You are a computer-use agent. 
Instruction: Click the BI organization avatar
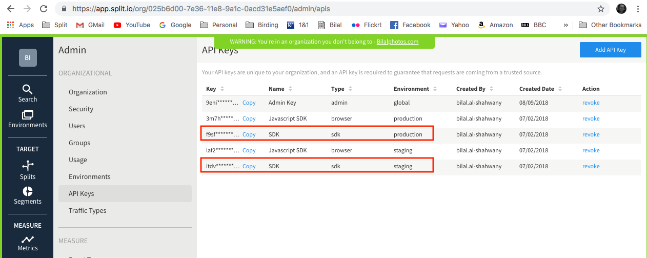[x=28, y=58]
